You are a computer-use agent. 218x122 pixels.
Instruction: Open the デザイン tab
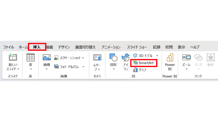point(64,47)
